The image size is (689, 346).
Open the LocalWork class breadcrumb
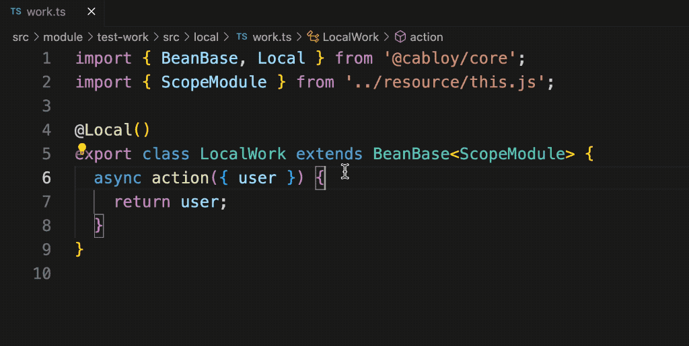(351, 37)
